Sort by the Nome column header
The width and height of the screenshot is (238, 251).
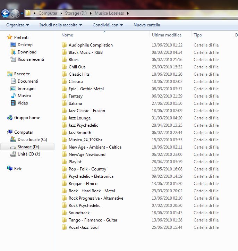pos(67,35)
